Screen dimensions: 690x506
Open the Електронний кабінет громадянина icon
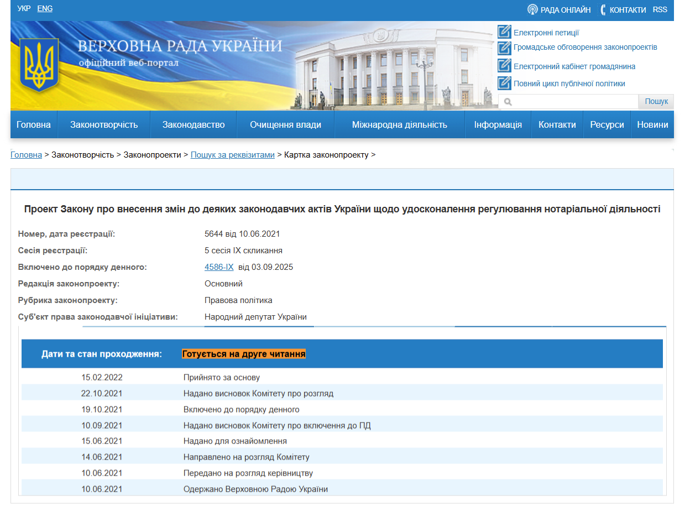pos(504,66)
